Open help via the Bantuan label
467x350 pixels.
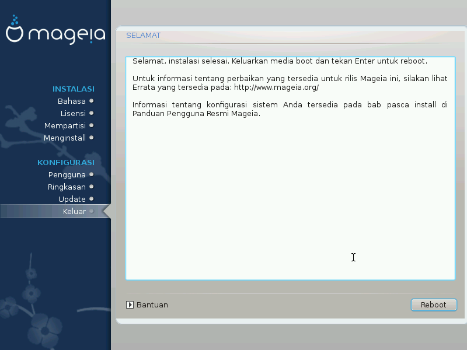click(152, 304)
